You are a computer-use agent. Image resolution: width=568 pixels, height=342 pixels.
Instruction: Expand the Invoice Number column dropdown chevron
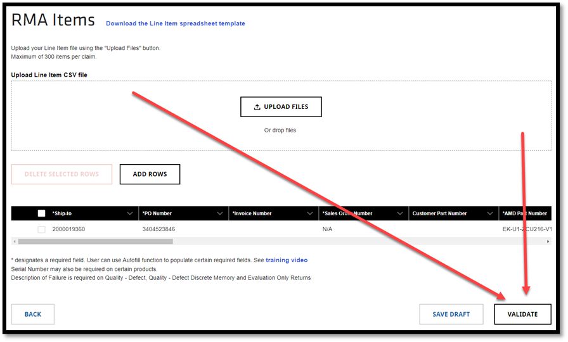(x=310, y=213)
